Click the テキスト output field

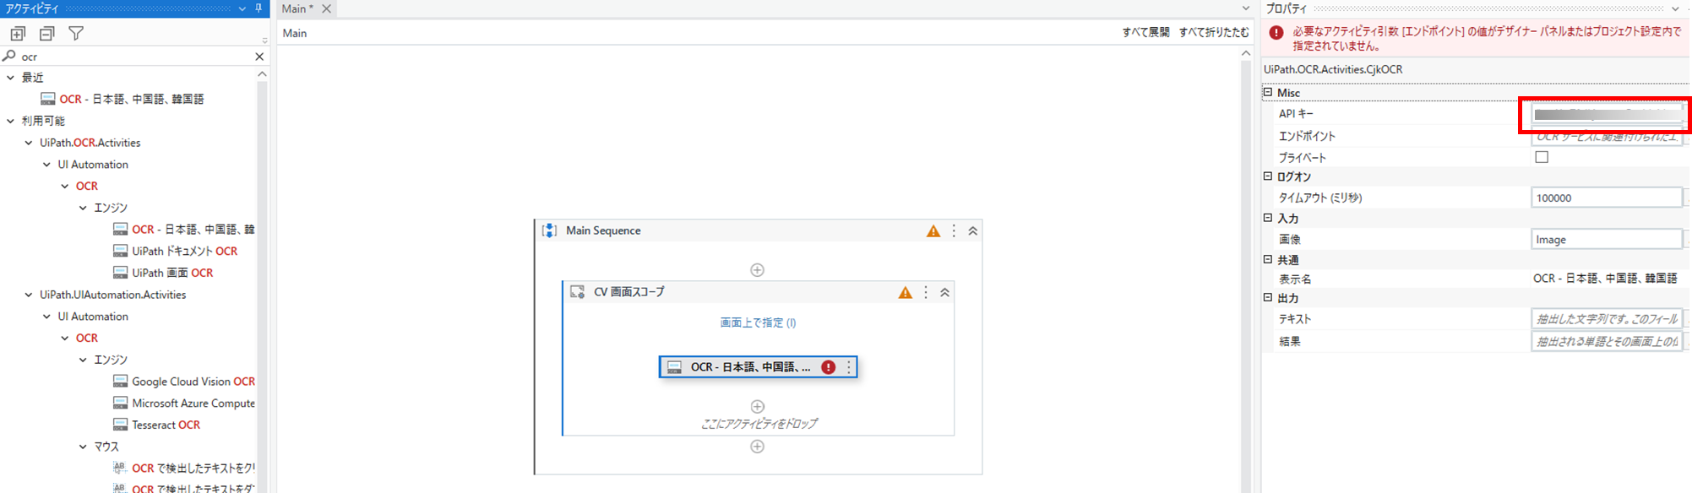point(1607,319)
